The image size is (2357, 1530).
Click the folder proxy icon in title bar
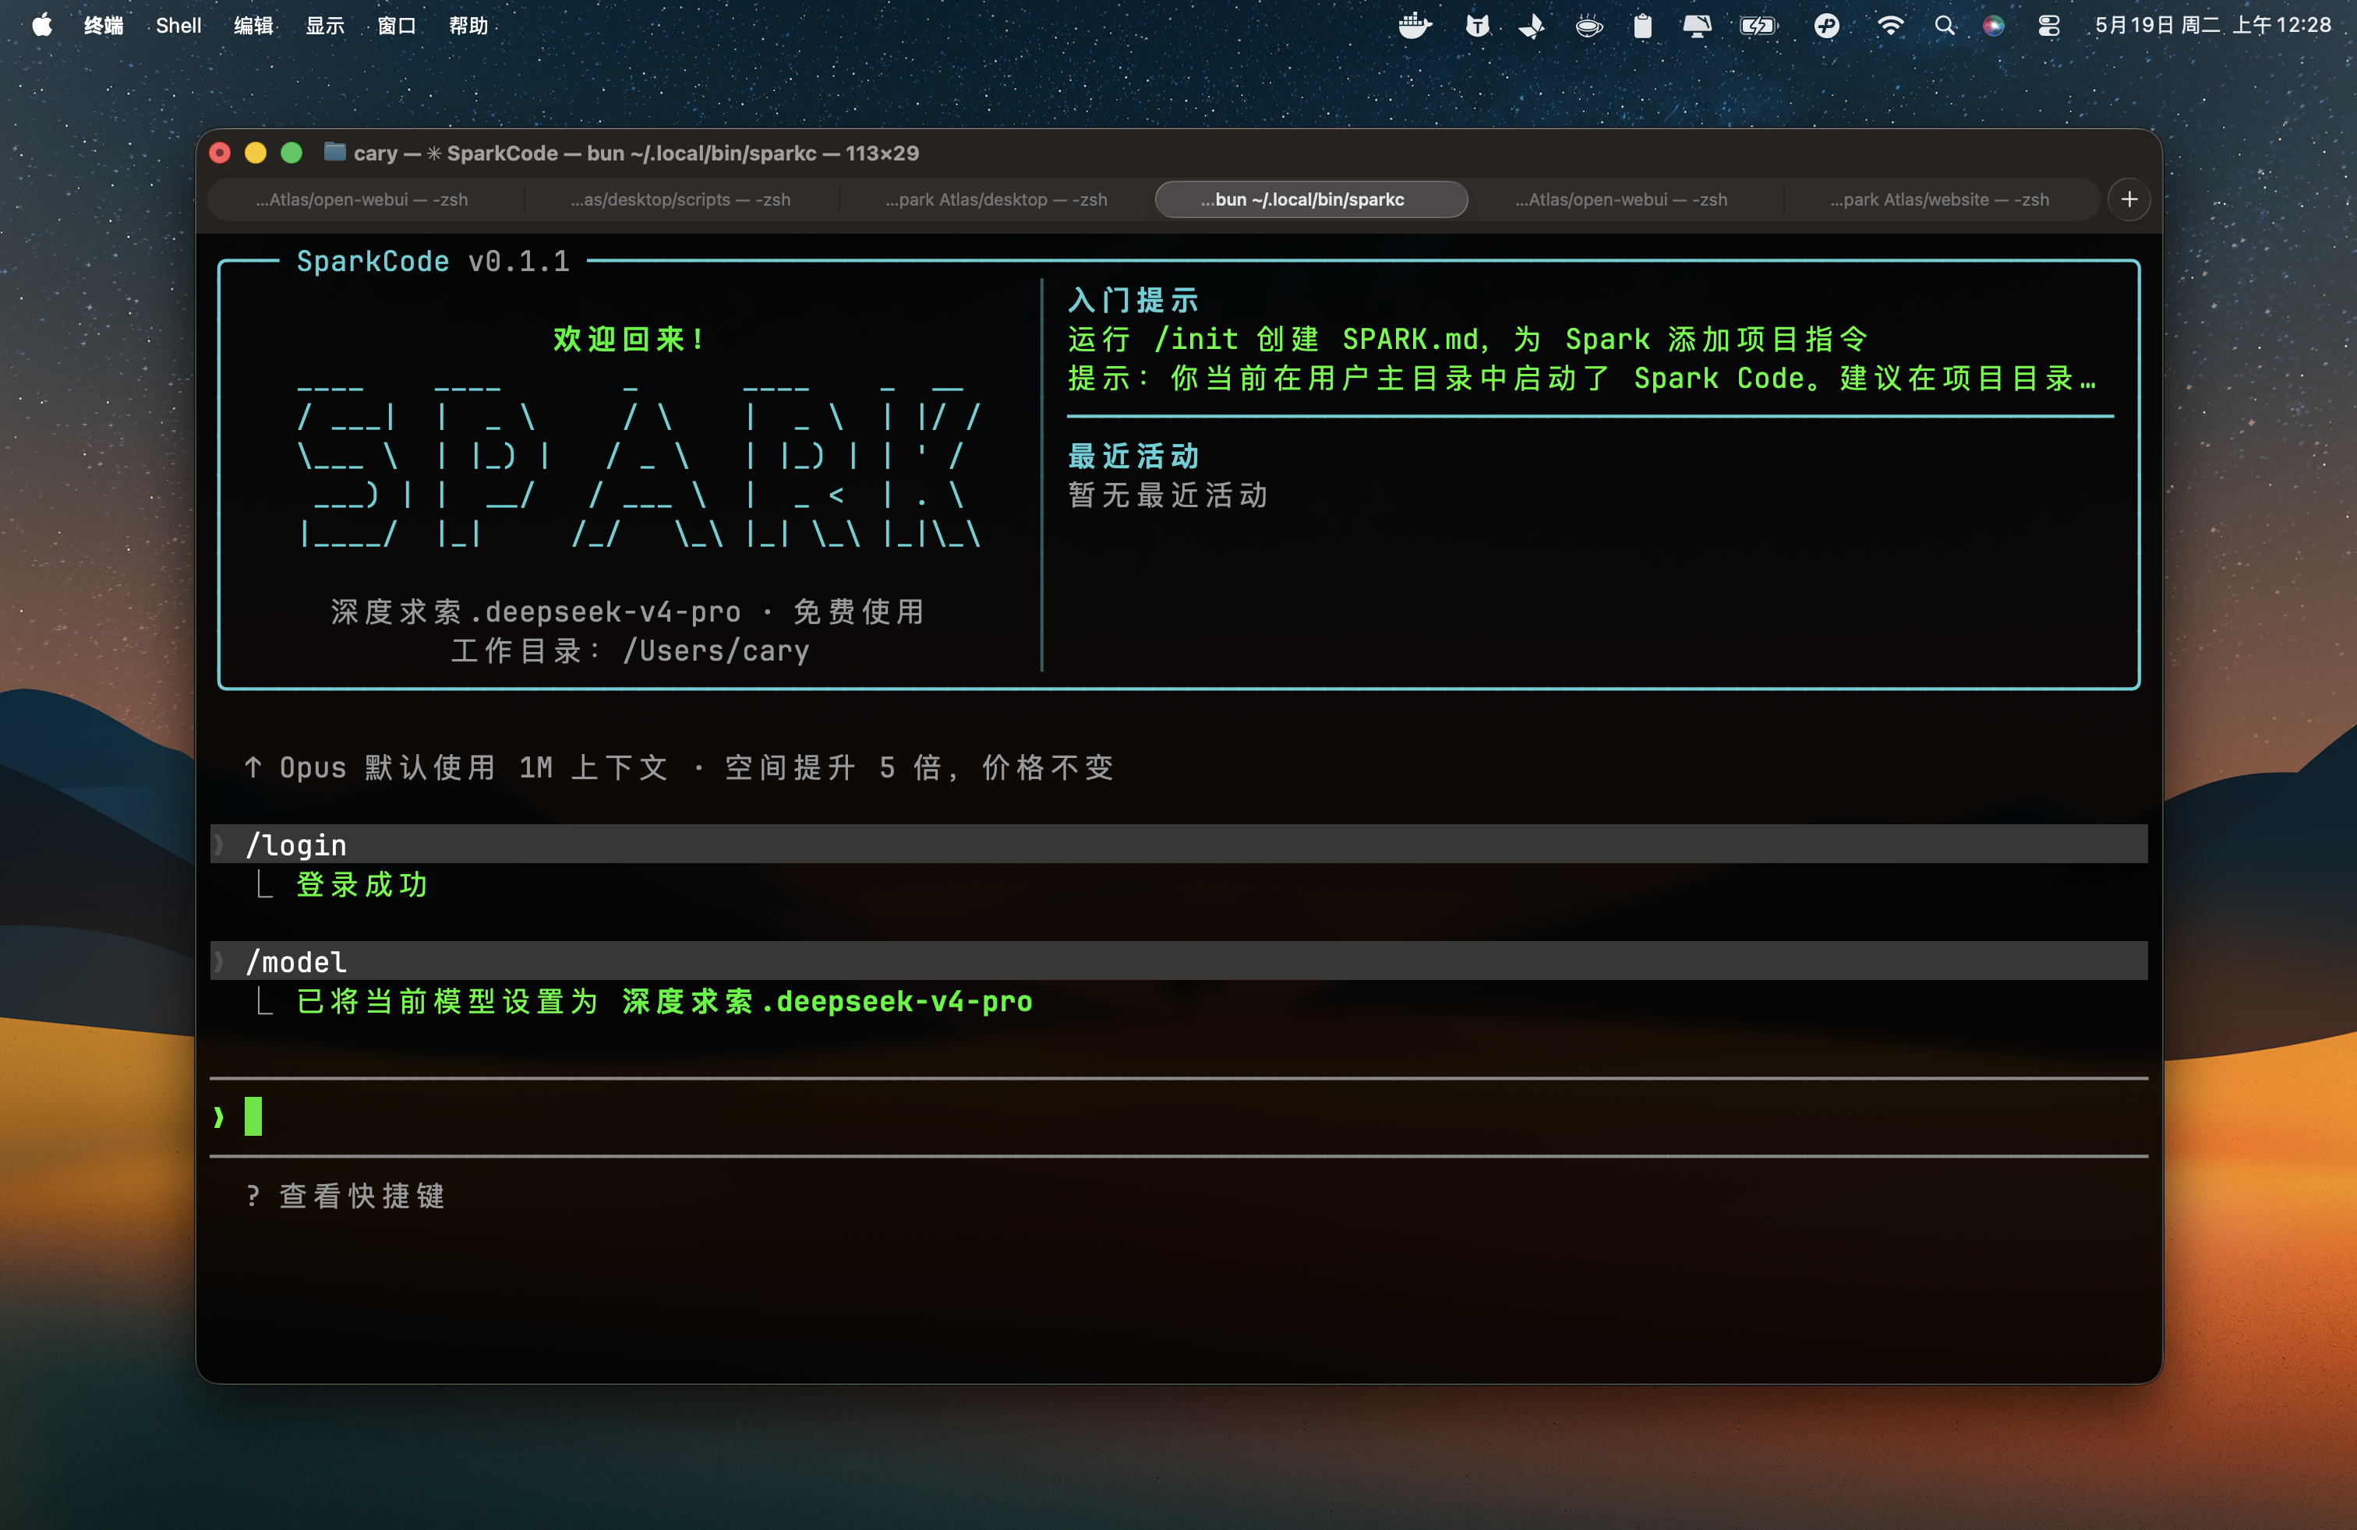334,153
